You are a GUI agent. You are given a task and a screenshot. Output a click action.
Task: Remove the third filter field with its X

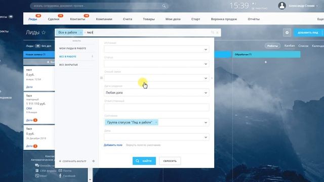click(x=212, y=78)
